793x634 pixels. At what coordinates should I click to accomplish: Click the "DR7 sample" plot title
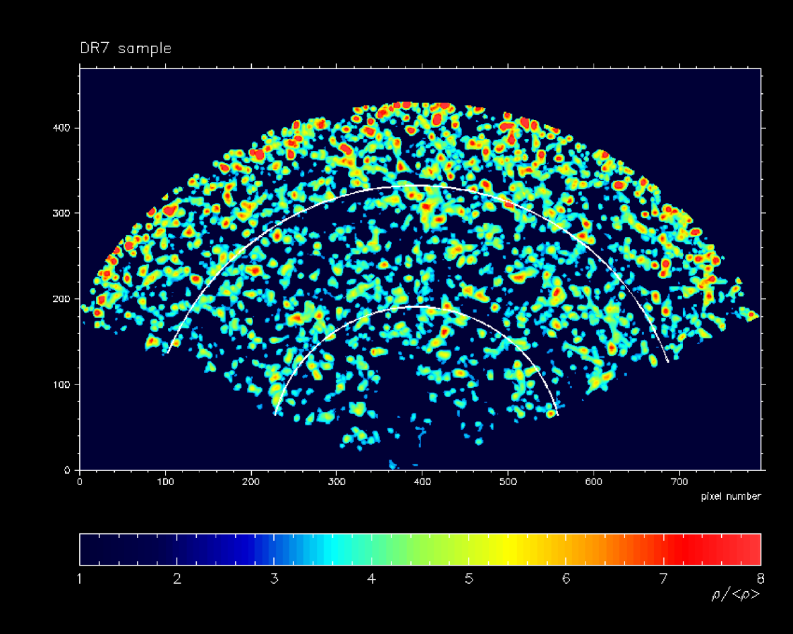[126, 48]
